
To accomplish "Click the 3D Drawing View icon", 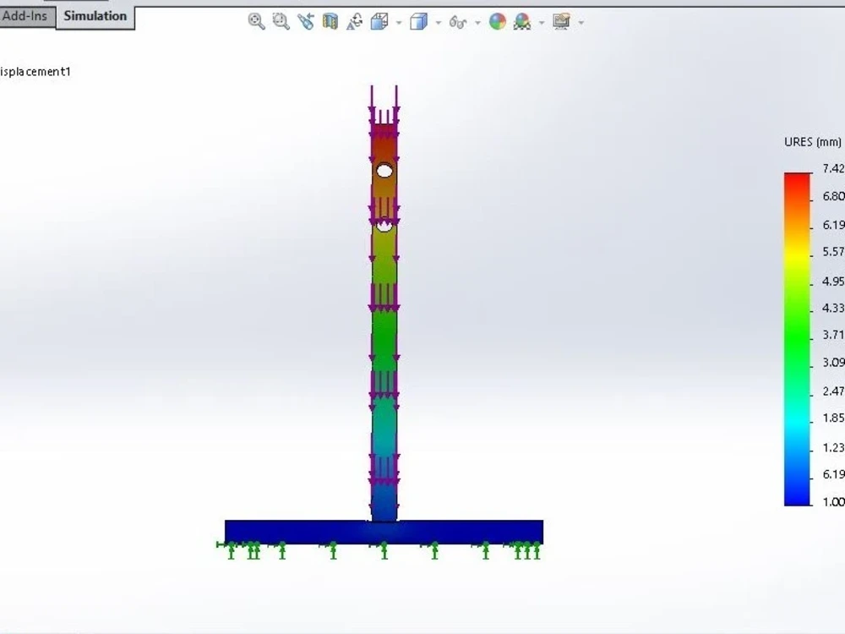I will (356, 21).
